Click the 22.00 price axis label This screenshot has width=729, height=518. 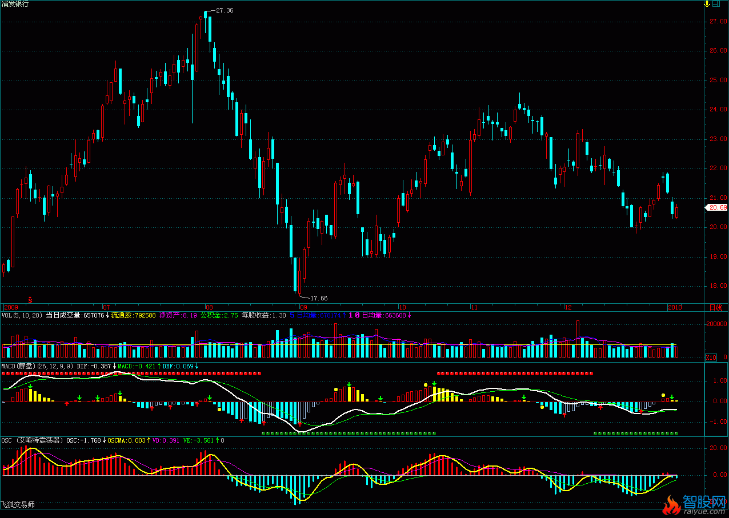click(718, 168)
